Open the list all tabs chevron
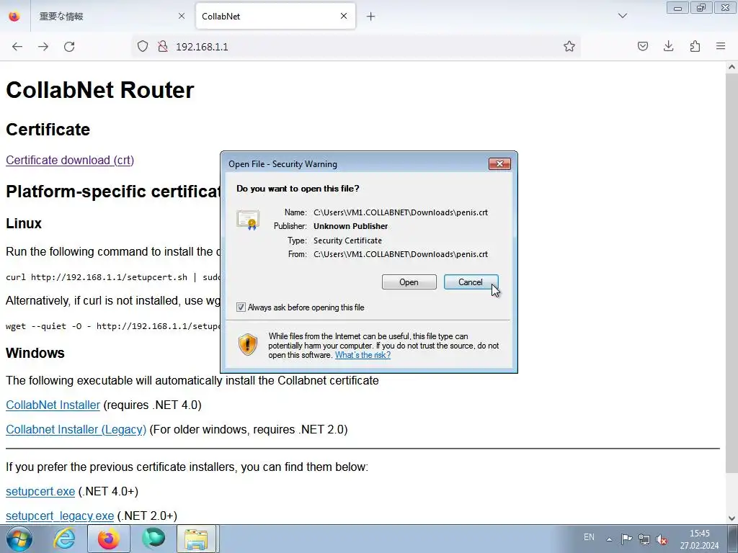The image size is (738, 553). click(x=622, y=16)
